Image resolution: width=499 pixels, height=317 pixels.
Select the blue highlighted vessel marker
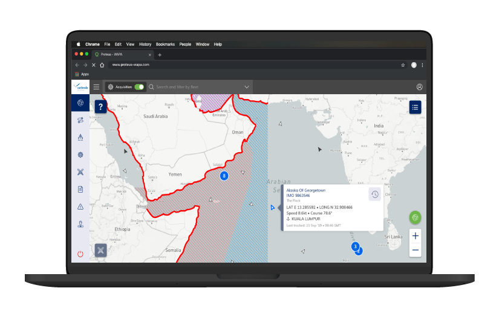(x=272, y=208)
